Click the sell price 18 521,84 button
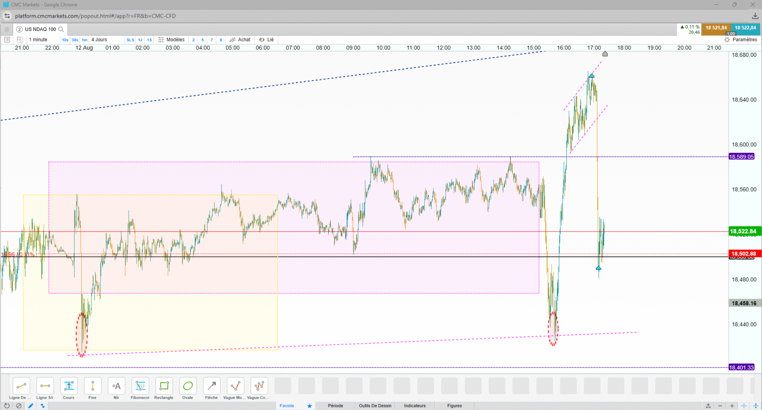The height and width of the screenshot is (410, 762). (x=716, y=29)
